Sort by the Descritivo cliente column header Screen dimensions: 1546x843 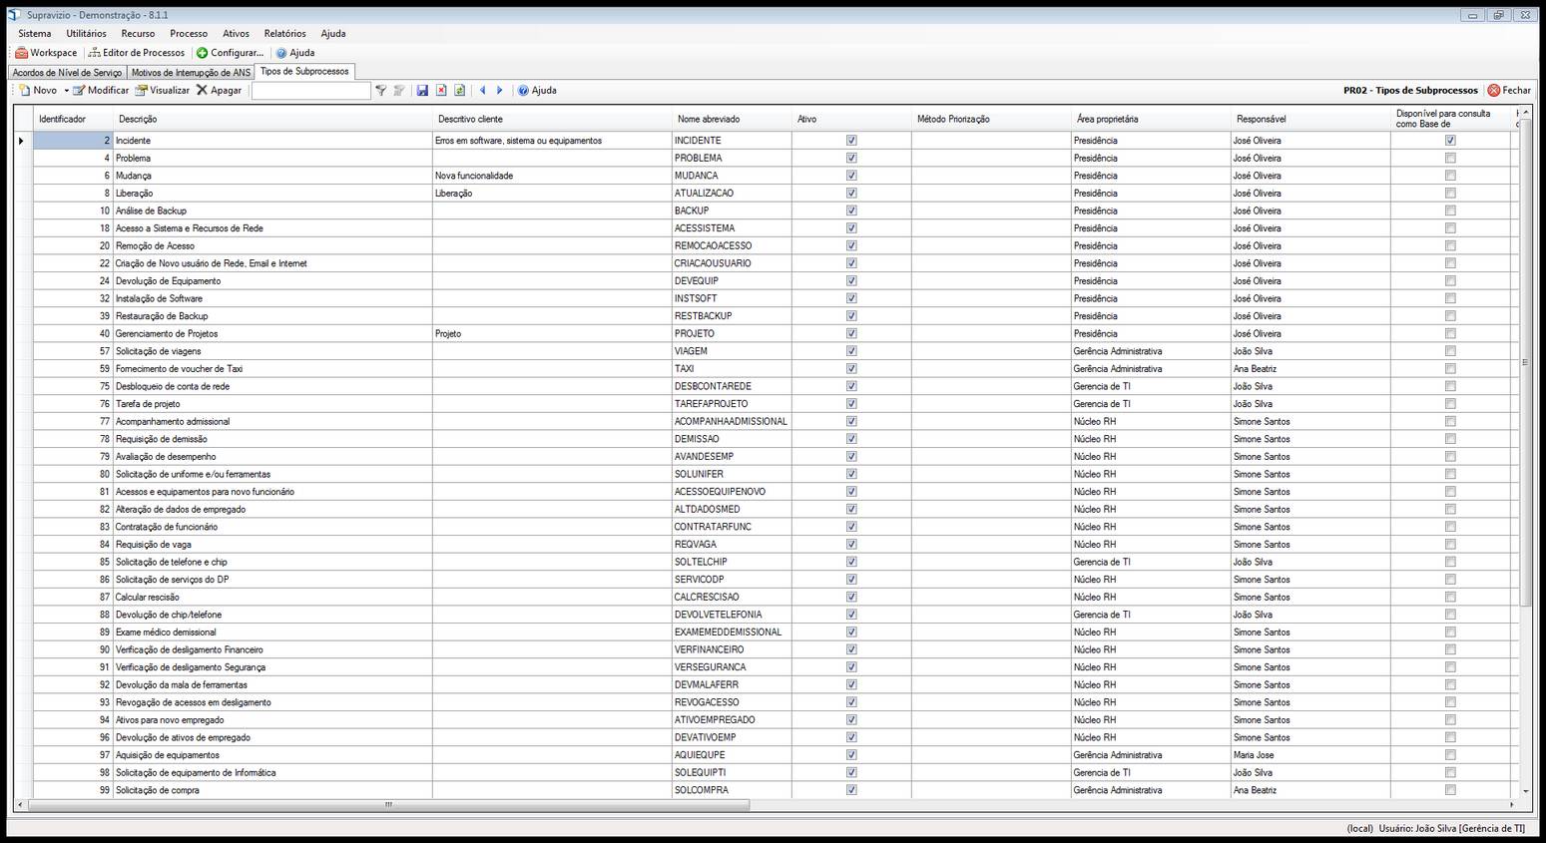pos(552,119)
